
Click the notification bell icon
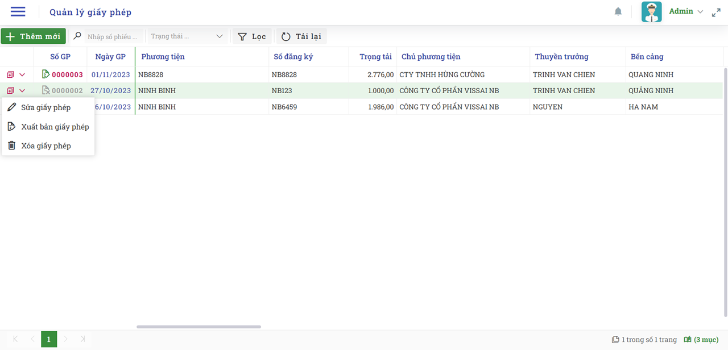618,12
